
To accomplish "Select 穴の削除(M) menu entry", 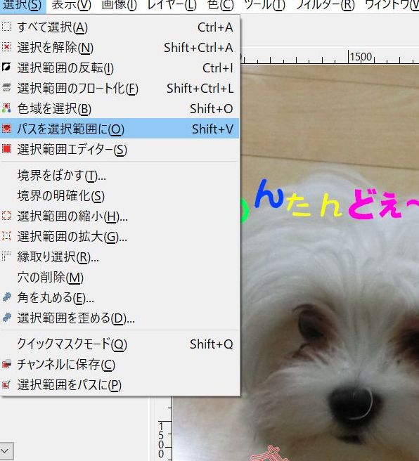I will (x=120, y=277).
